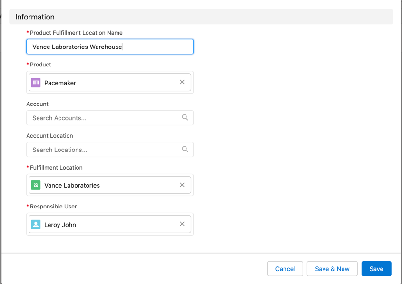Select the Vance Laboratories pill text
This screenshot has width=402, height=284.
(72, 185)
